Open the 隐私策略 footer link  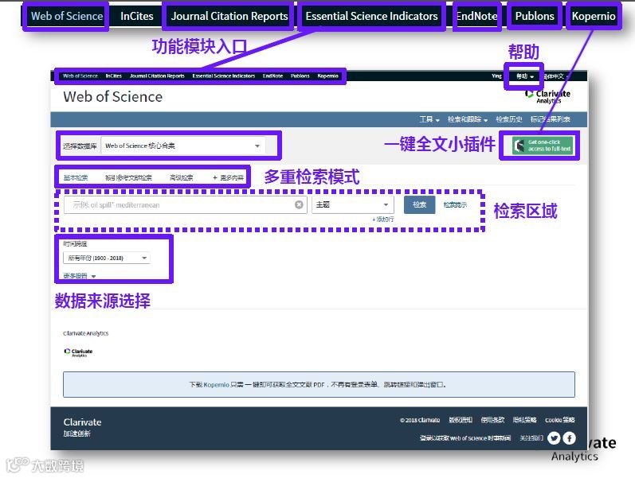point(524,420)
